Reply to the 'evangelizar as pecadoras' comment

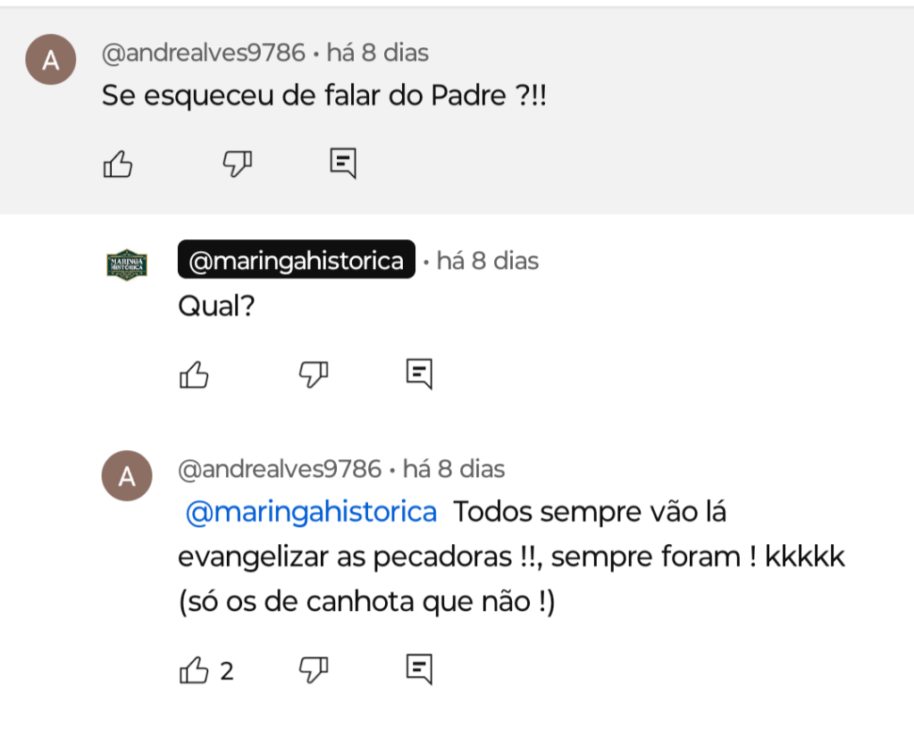click(x=419, y=669)
